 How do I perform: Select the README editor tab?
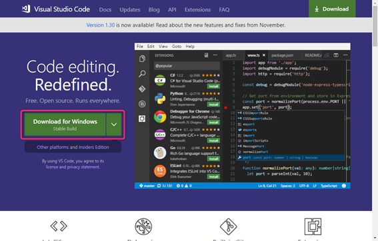pyautogui.click(x=313, y=55)
